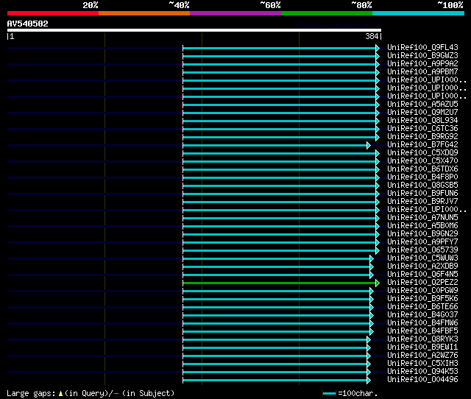Click UniRef100_A7NUN5 label
Image resolution: width=471 pixels, height=399 pixels.
tap(422, 218)
